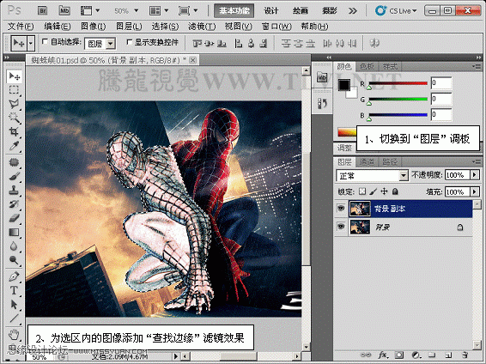
Task: Select the Polygonal Lasso tool
Action: tap(14, 104)
